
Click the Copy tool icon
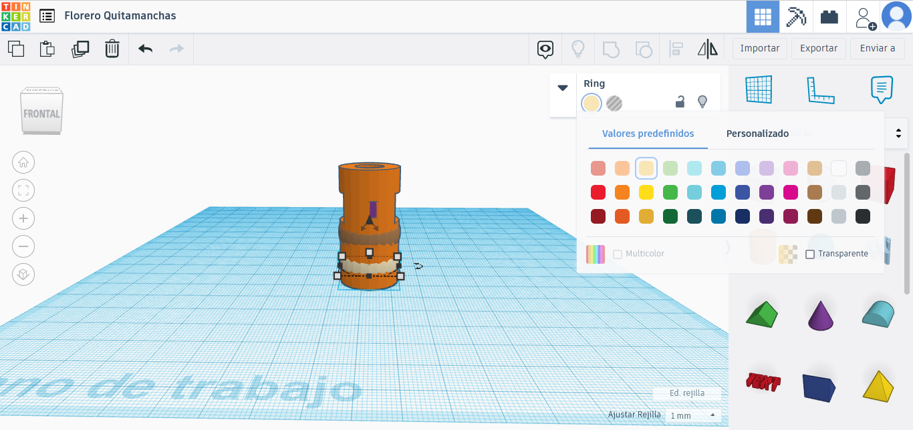[16, 49]
